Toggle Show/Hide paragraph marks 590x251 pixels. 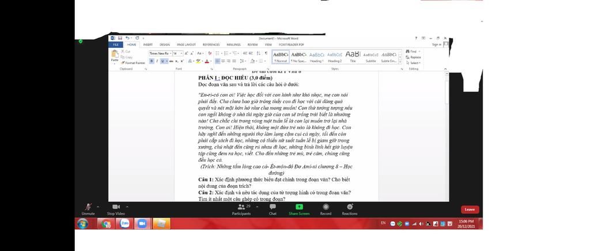[266, 54]
